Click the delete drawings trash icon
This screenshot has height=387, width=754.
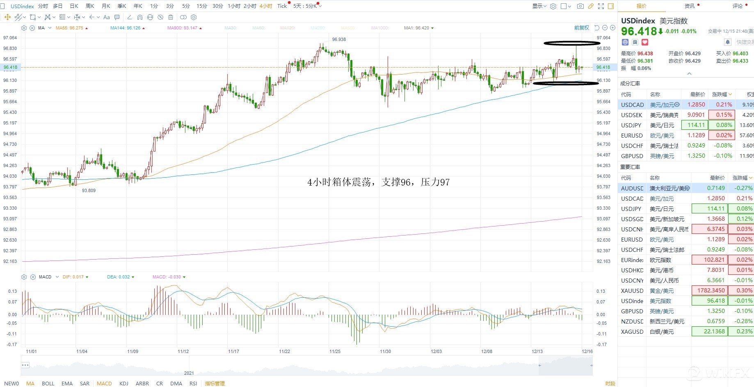[x=171, y=17]
